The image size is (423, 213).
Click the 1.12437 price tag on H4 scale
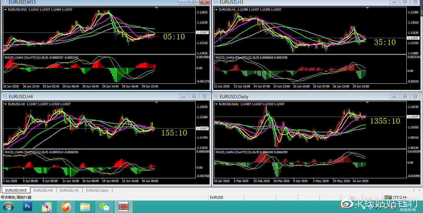pos(202,128)
